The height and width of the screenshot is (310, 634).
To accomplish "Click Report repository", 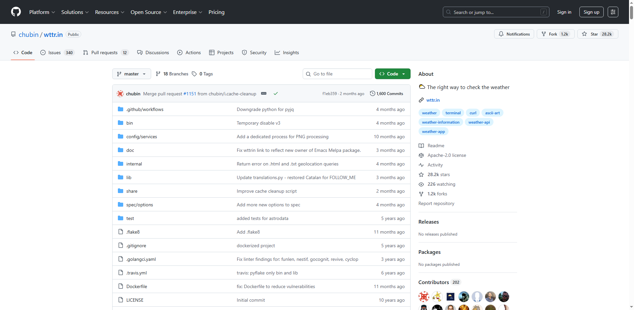I will [436, 203].
